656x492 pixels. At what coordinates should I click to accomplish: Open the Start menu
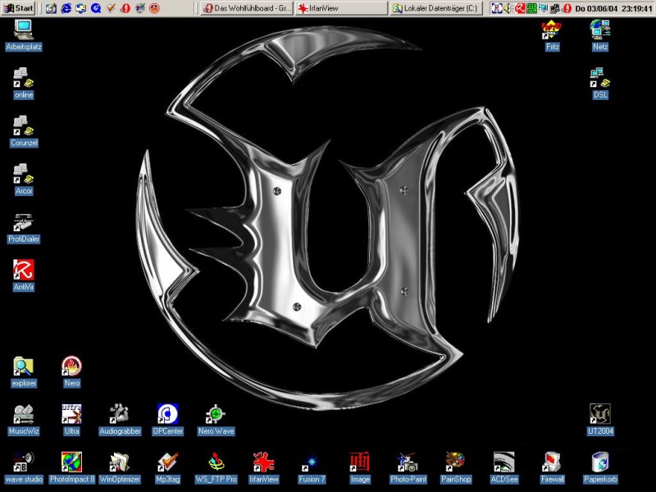point(18,7)
